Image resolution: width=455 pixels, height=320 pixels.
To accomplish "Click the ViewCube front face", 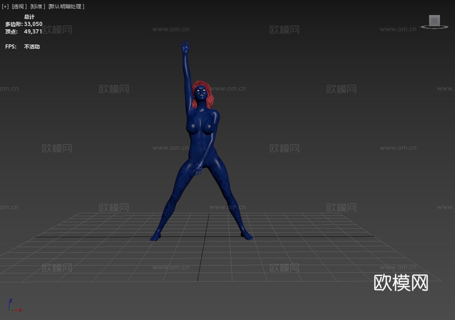I will [x=435, y=21].
